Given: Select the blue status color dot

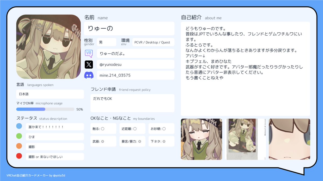Looking at the screenshot, I should click(19, 126).
